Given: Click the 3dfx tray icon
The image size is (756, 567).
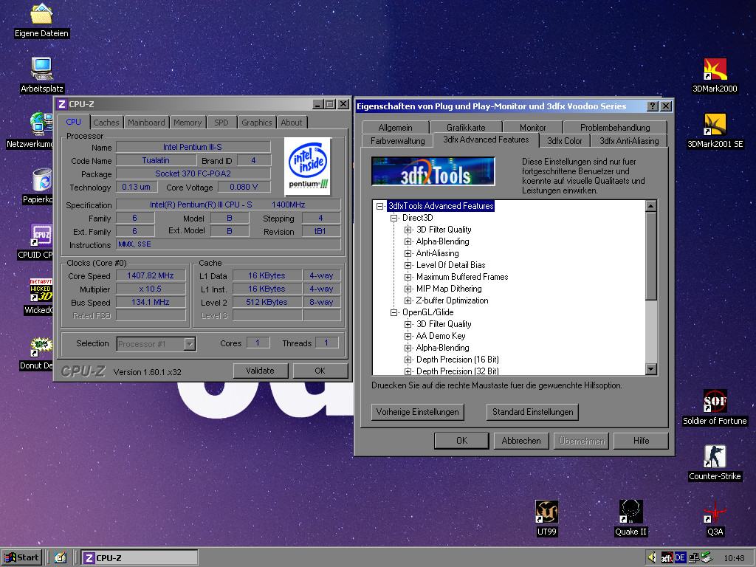Looking at the screenshot, I should 667,558.
